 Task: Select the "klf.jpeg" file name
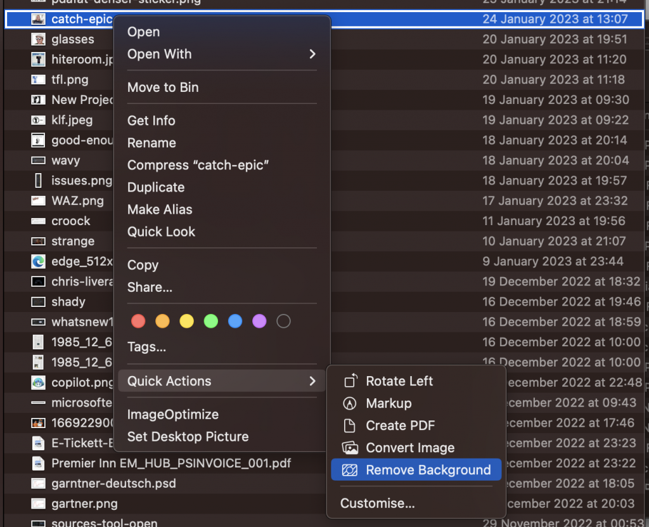pyautogui.click(x=72, y=120)
